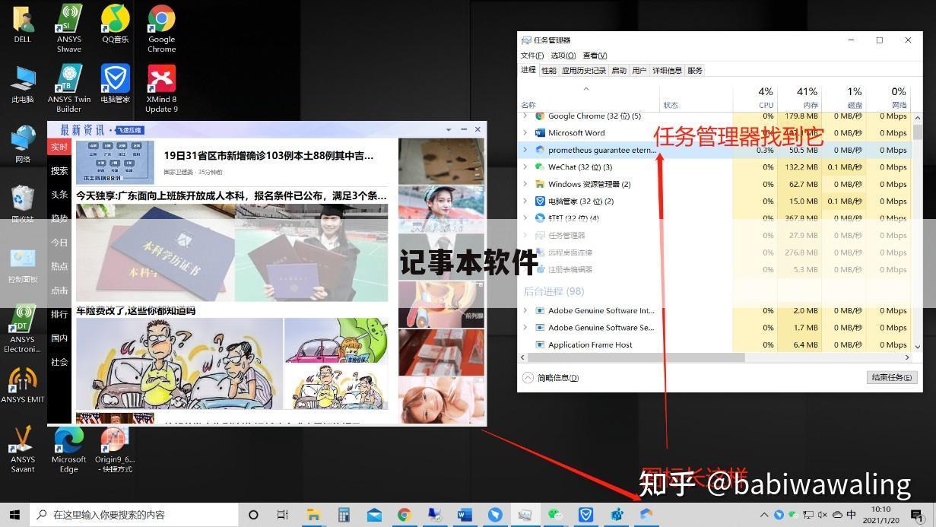Open Microsoft Edge desktop shortcut
The image size is (936, 527).
69,449
